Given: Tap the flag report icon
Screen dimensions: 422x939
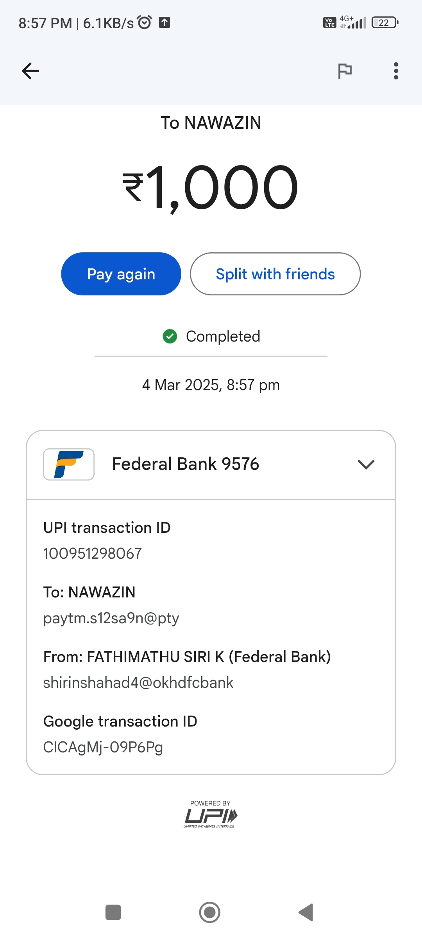Looking at the screenshot, I should coord(345,71).
